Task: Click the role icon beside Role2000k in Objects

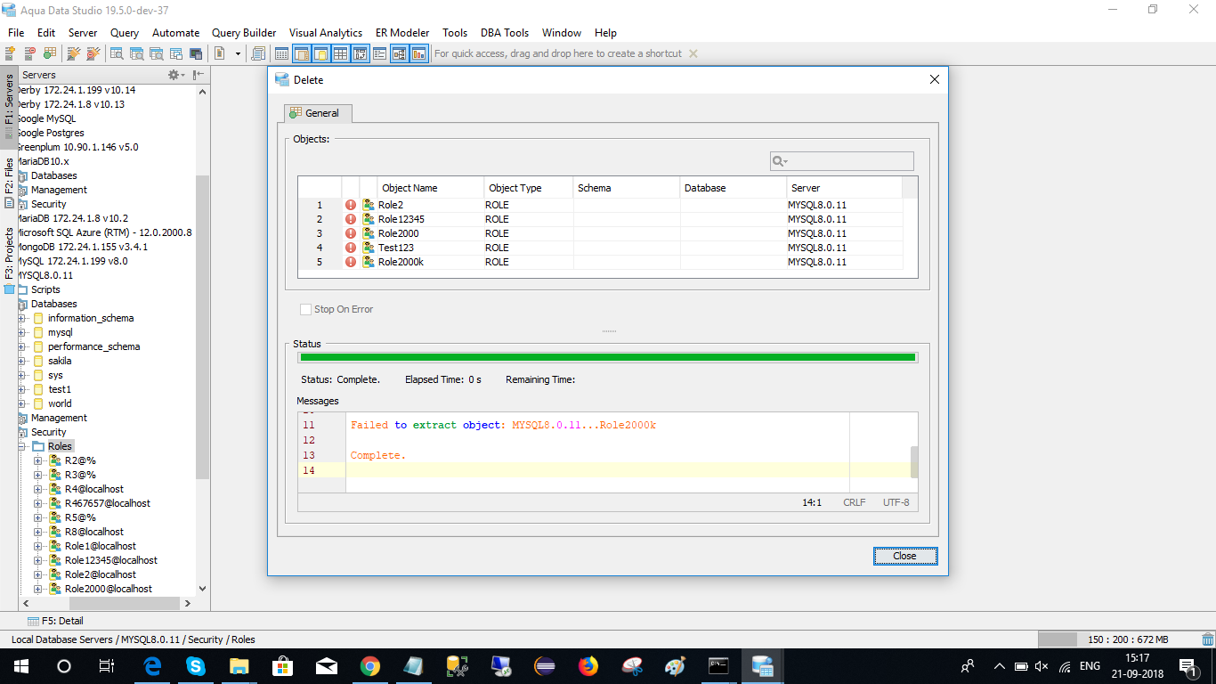Action: [369, 262]
